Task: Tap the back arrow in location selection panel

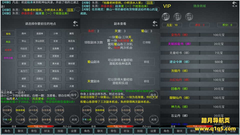Action: 75,23
